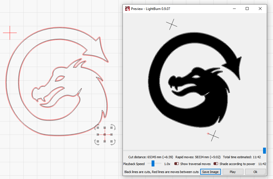Viewport: 273px width, 179px height.
Task: Click the bottom-left rotation arrow handle
Action: coord(97,142)
